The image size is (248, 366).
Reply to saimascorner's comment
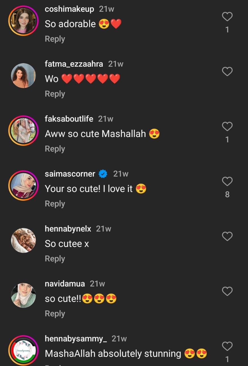55,204
